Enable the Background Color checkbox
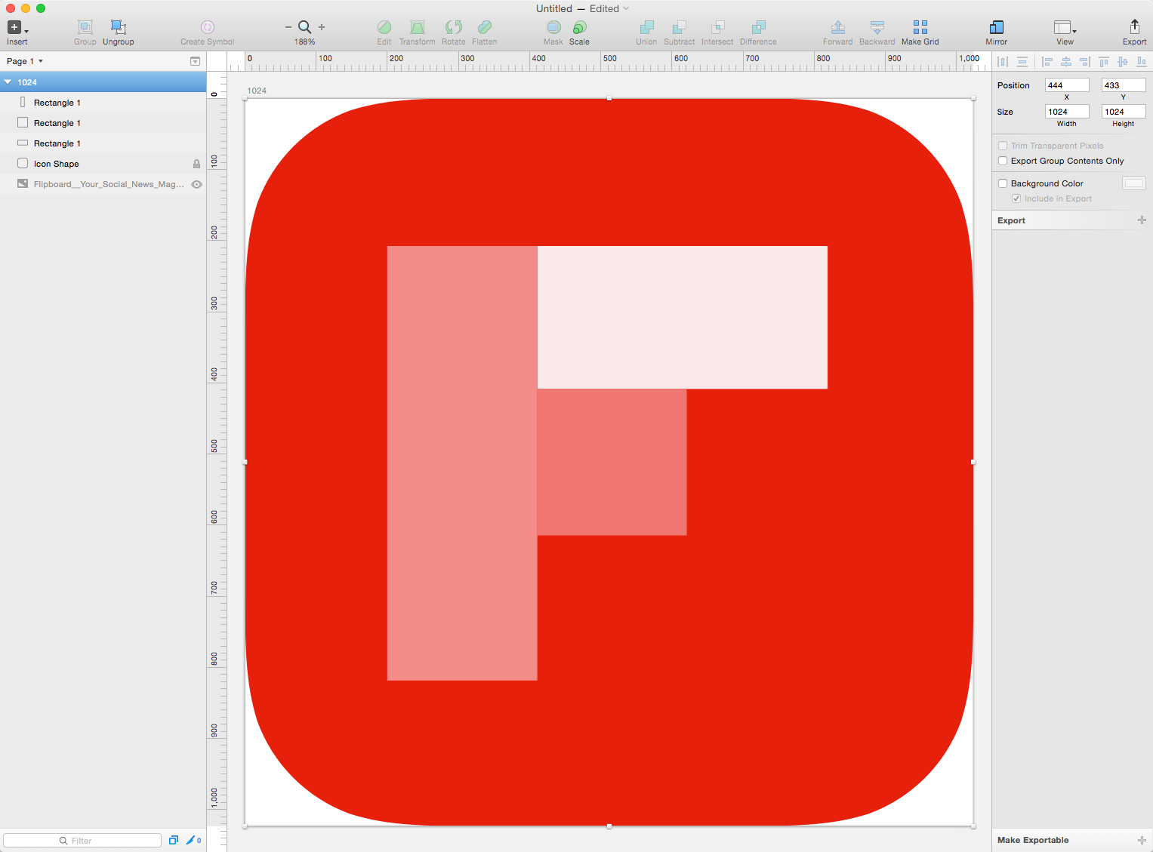This screenshot has width=1153, height=852. click(1003, 183)
